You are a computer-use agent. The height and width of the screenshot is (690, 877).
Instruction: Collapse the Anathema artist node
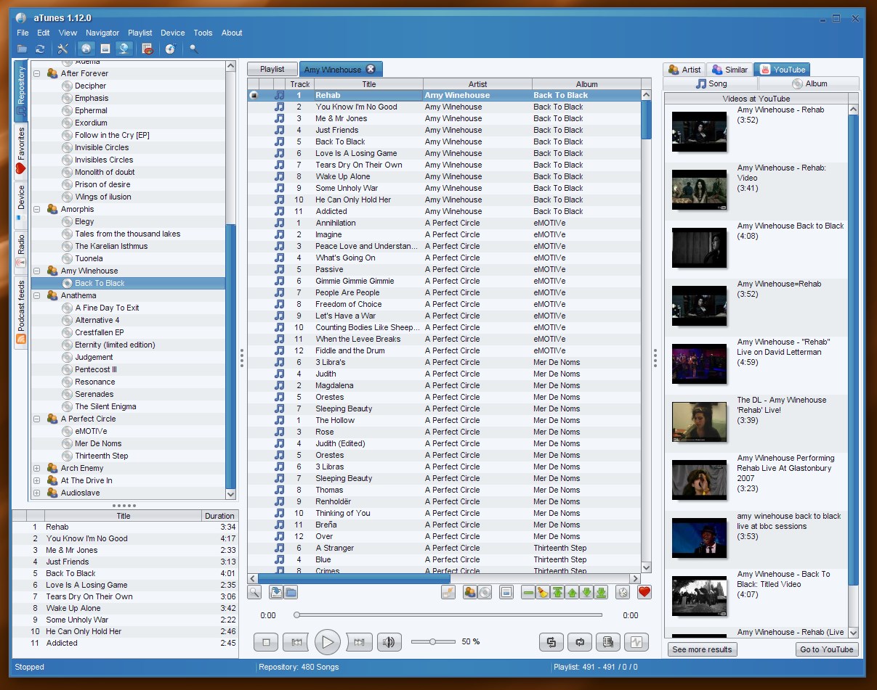[37, 295]
